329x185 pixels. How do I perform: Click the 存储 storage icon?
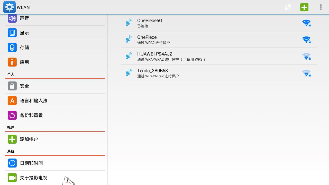coord(12,48)
